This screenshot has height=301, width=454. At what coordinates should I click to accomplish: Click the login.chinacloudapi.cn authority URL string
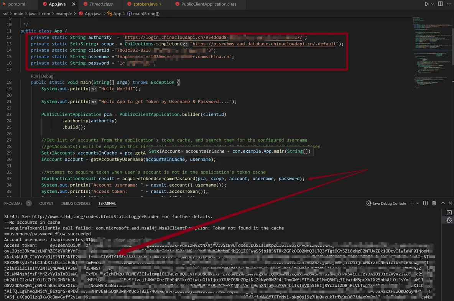pos(214,37)
